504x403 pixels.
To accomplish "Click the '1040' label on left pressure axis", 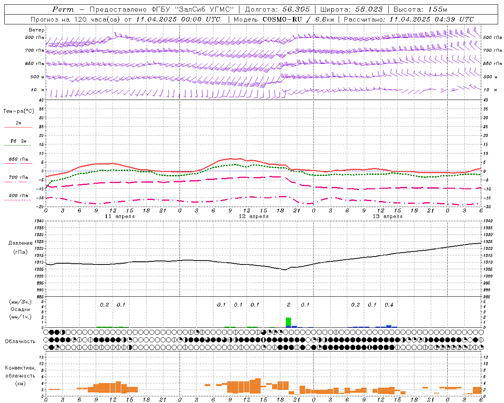I will [39, 221].
